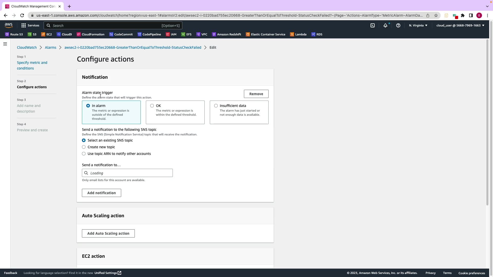Image resolution: width=493 pixels, height=277 pixels.
Task: Expand the N. Virginia region dropdown
Action: pos(418,25)
